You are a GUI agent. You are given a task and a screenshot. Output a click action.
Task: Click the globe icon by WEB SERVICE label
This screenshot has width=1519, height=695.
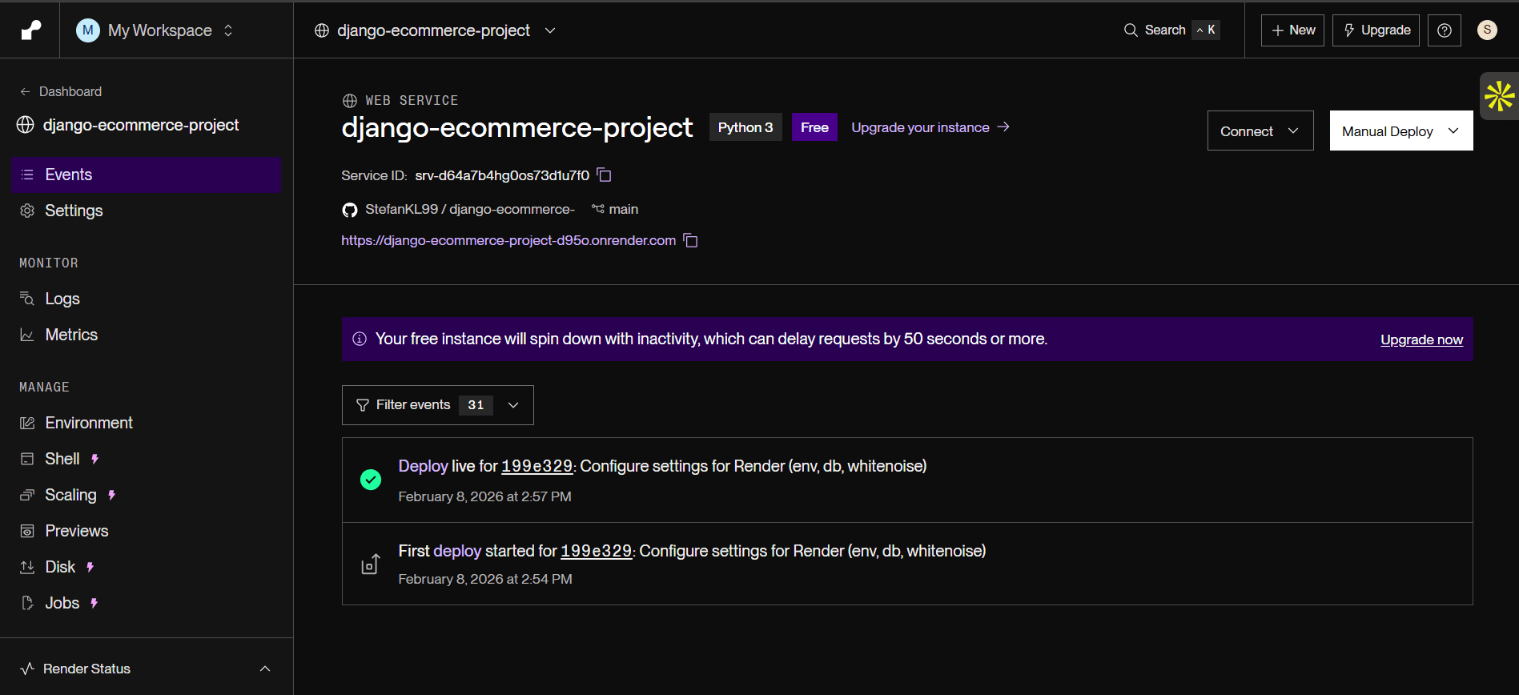coord(350,101)
